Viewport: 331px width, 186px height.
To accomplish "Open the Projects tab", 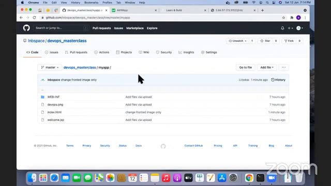I will (124, 52).
